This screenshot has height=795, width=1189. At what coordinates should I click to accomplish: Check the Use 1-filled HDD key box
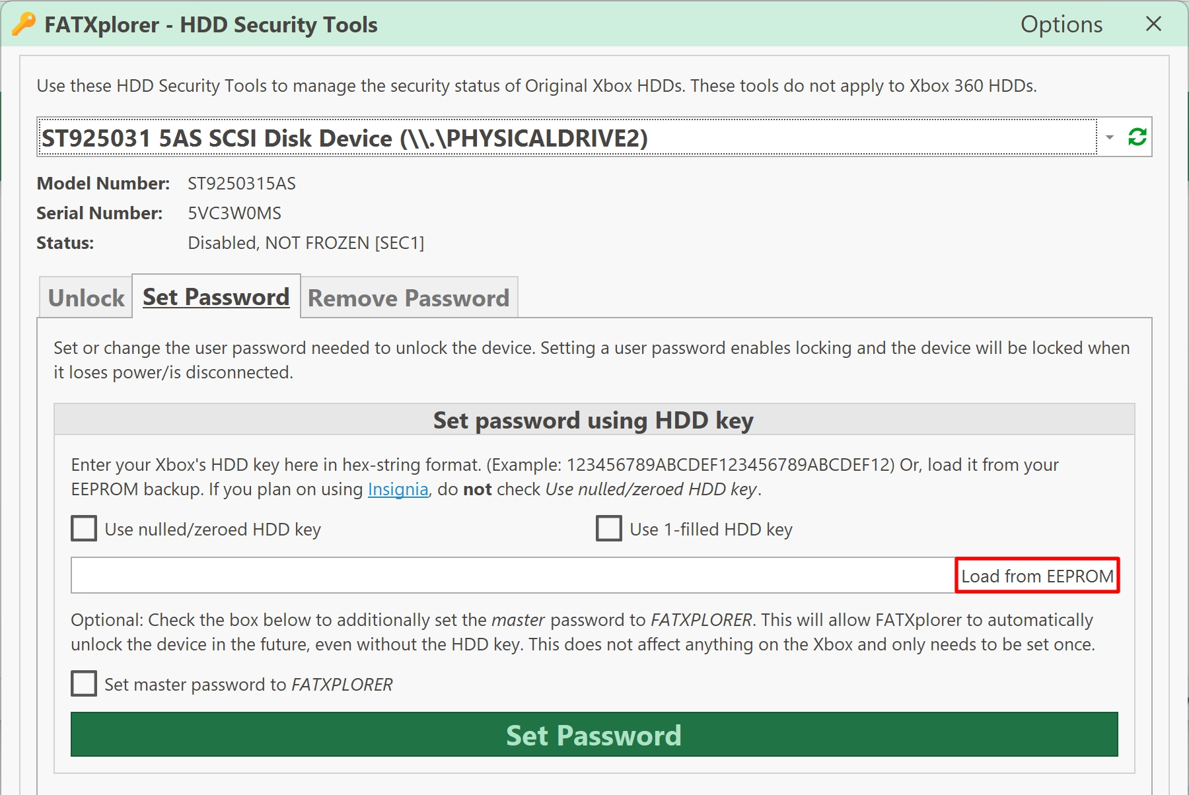[608, 529]
